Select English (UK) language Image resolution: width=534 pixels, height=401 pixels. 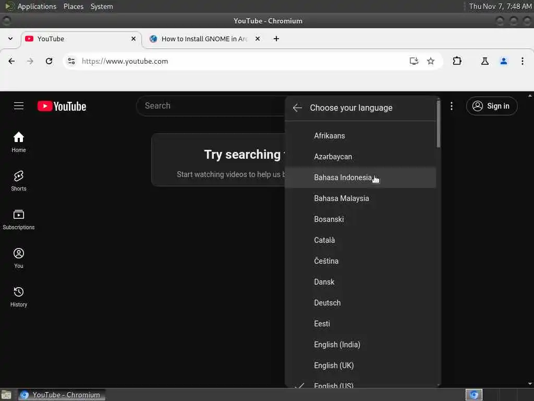361,365
